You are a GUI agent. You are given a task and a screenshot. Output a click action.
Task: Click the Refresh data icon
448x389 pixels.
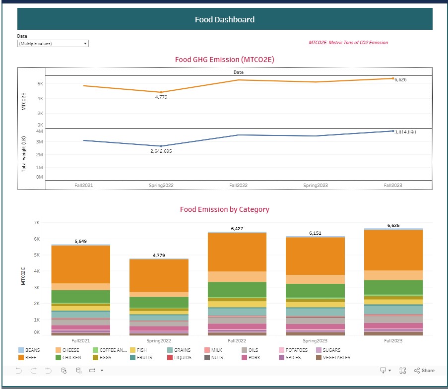pyautogui.click(x=64, y=370)
